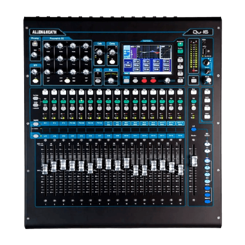The width and height of the screenshot is (245, 245).
Task: Select FX1 in Mix Select column
Action: point(207,144)
